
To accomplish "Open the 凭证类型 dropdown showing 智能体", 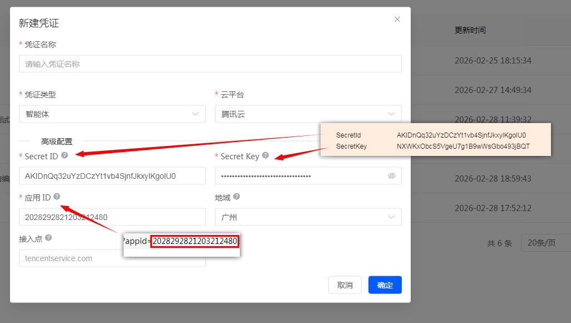I will (x=112, y=114).
